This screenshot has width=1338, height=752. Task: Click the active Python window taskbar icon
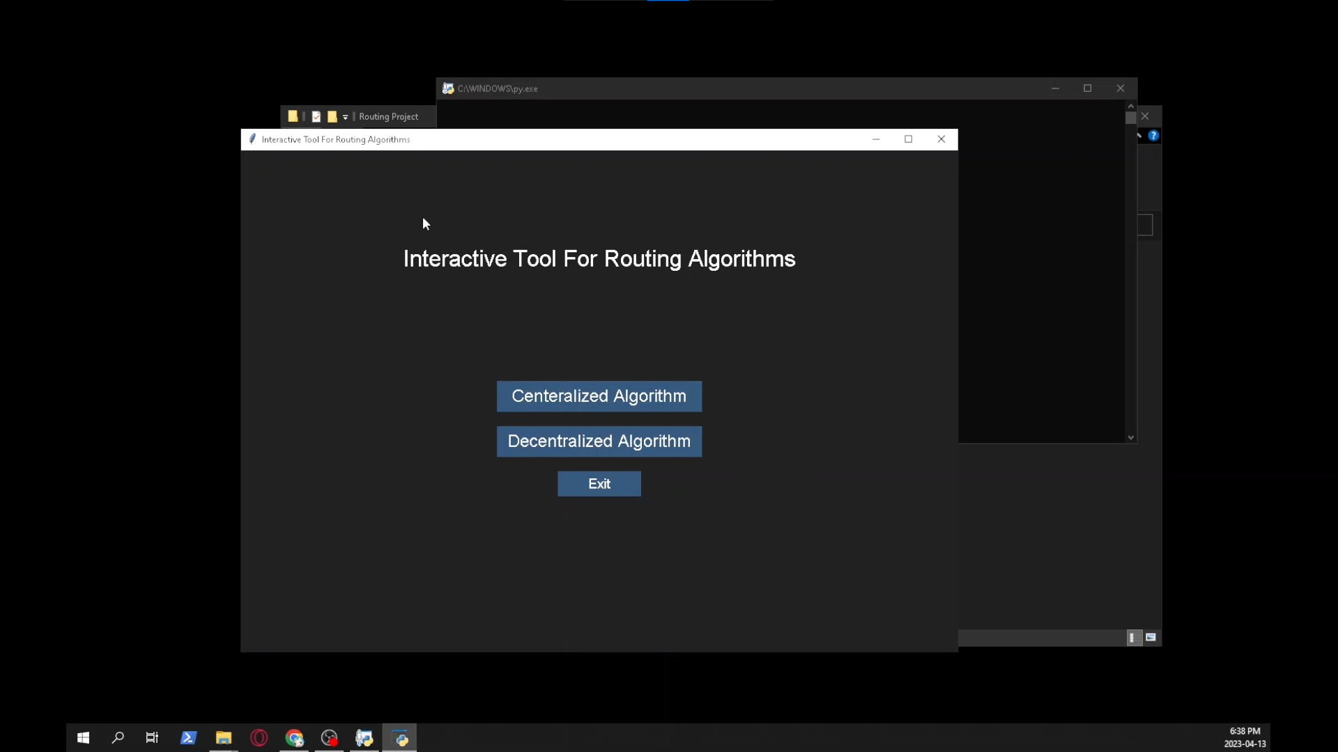(x=400, y=737)
